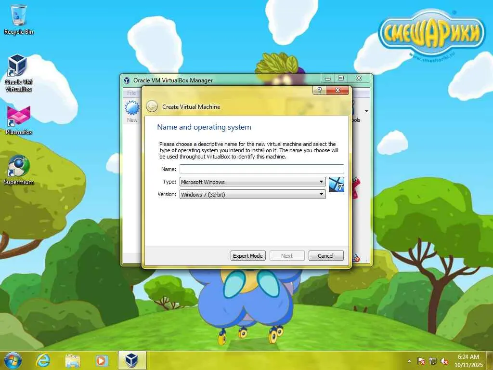Click the 'Create Virtual Machine' title text
This screenshot has width=493, height=370.
[x=191, y=107]
